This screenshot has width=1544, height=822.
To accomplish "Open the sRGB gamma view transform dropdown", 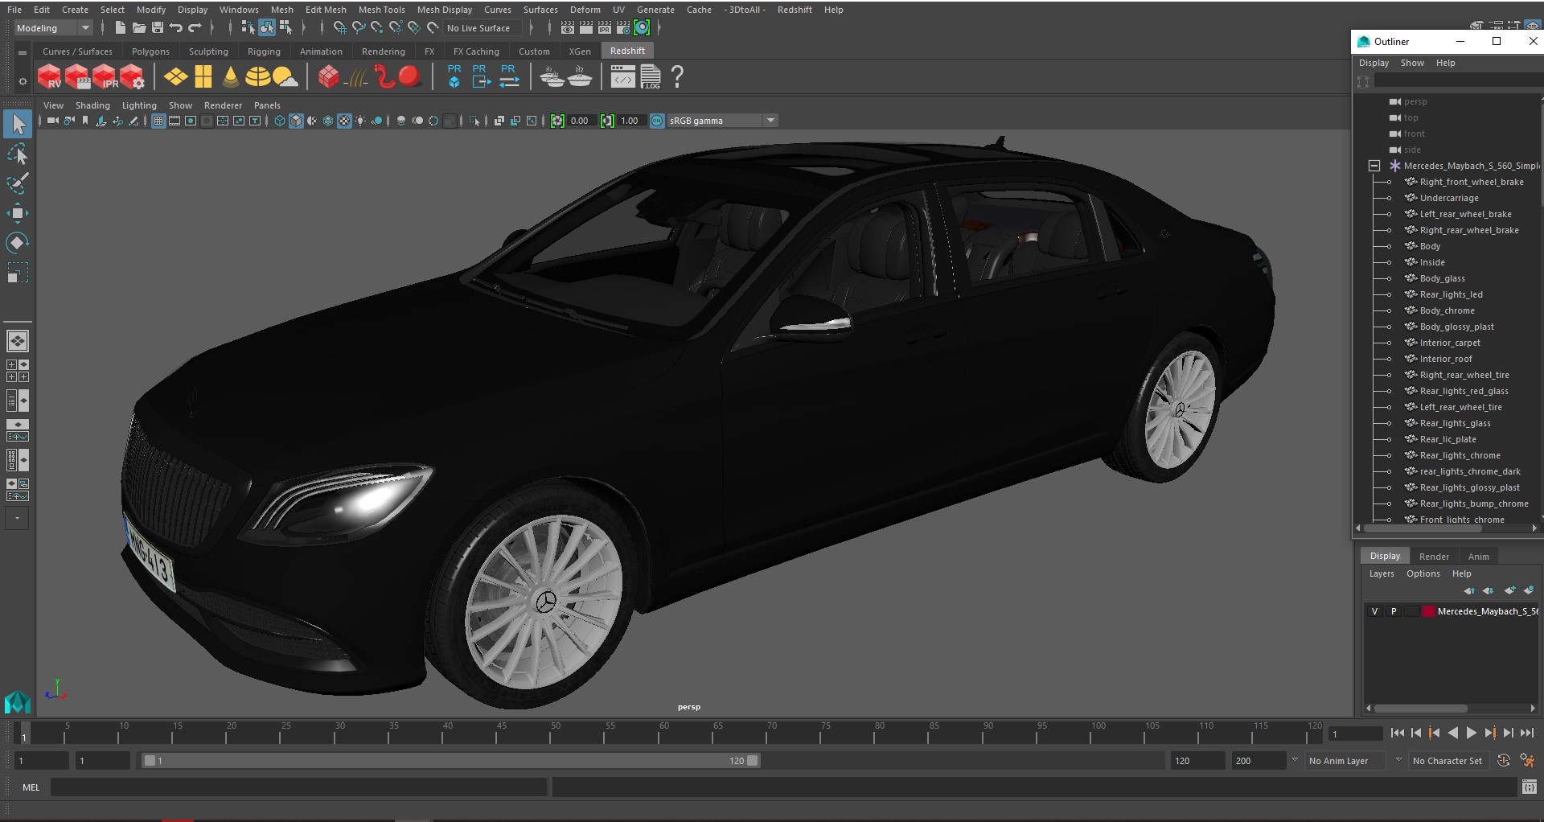I will coord(770,121).
